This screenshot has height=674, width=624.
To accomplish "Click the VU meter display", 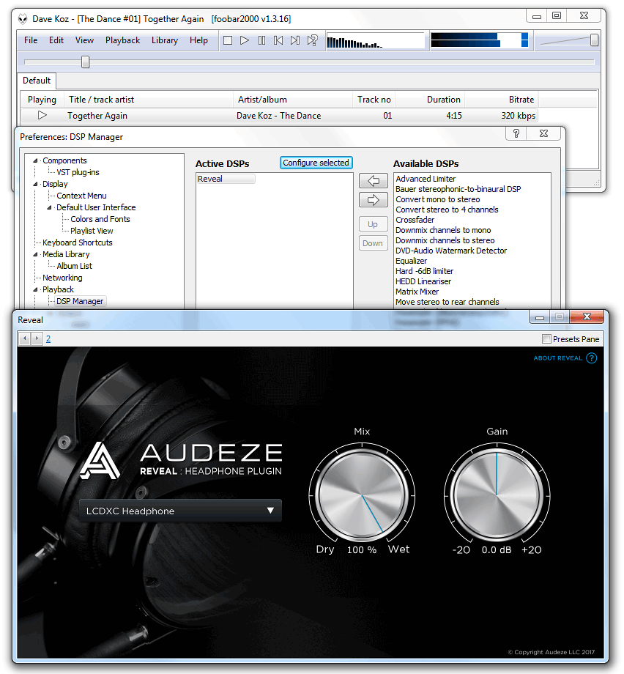I will coord(479,40).
